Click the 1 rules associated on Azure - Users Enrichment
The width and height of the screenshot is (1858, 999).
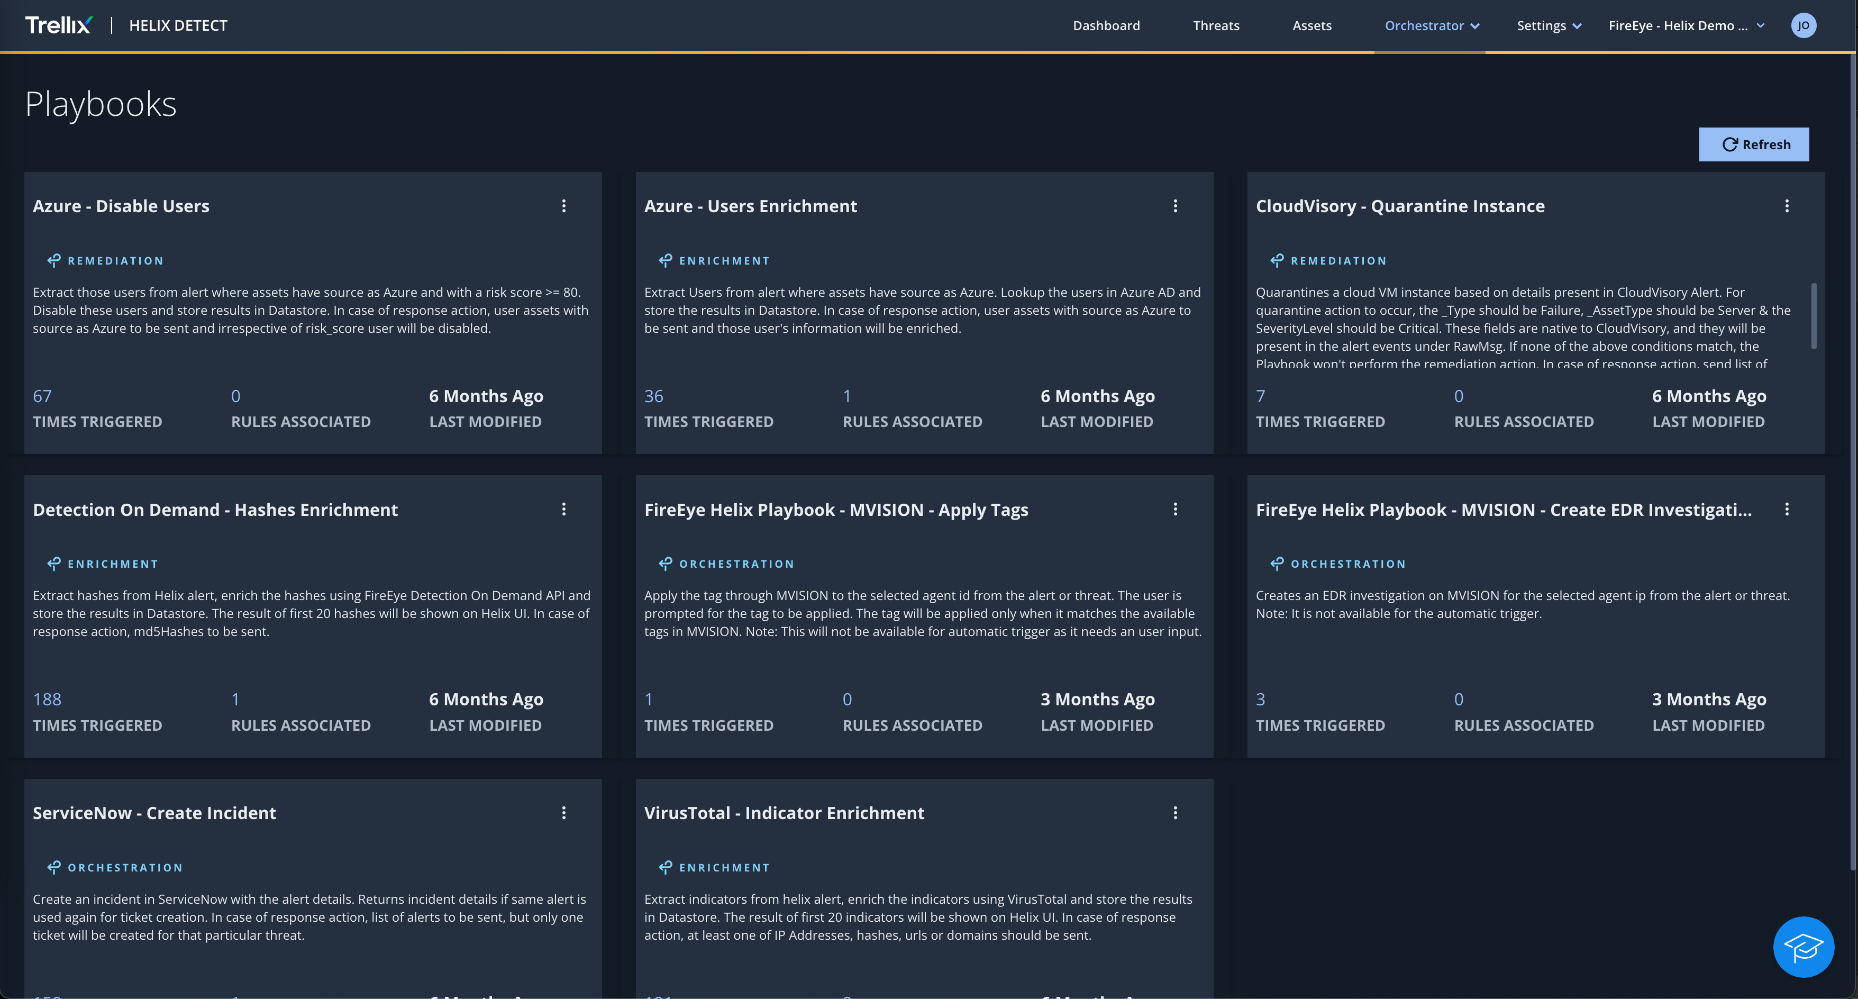847,396
